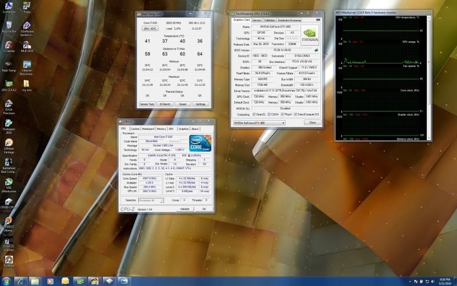Open Windows Media Player from the taskbar

click(x=50, y=281)
